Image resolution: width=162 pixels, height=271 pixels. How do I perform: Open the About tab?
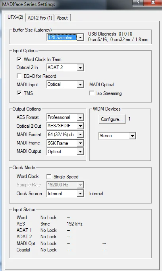(x=62, y=18)
